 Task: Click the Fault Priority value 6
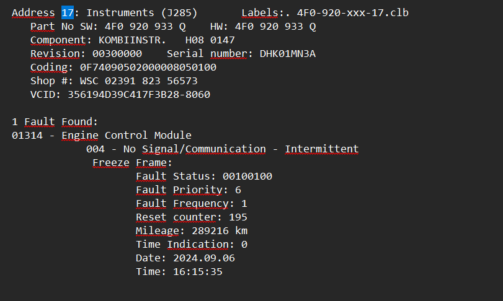pos(238,190)
